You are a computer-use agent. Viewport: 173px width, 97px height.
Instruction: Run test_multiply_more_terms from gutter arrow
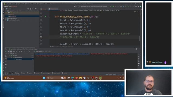pyautogui.click(x=45, y=17)
